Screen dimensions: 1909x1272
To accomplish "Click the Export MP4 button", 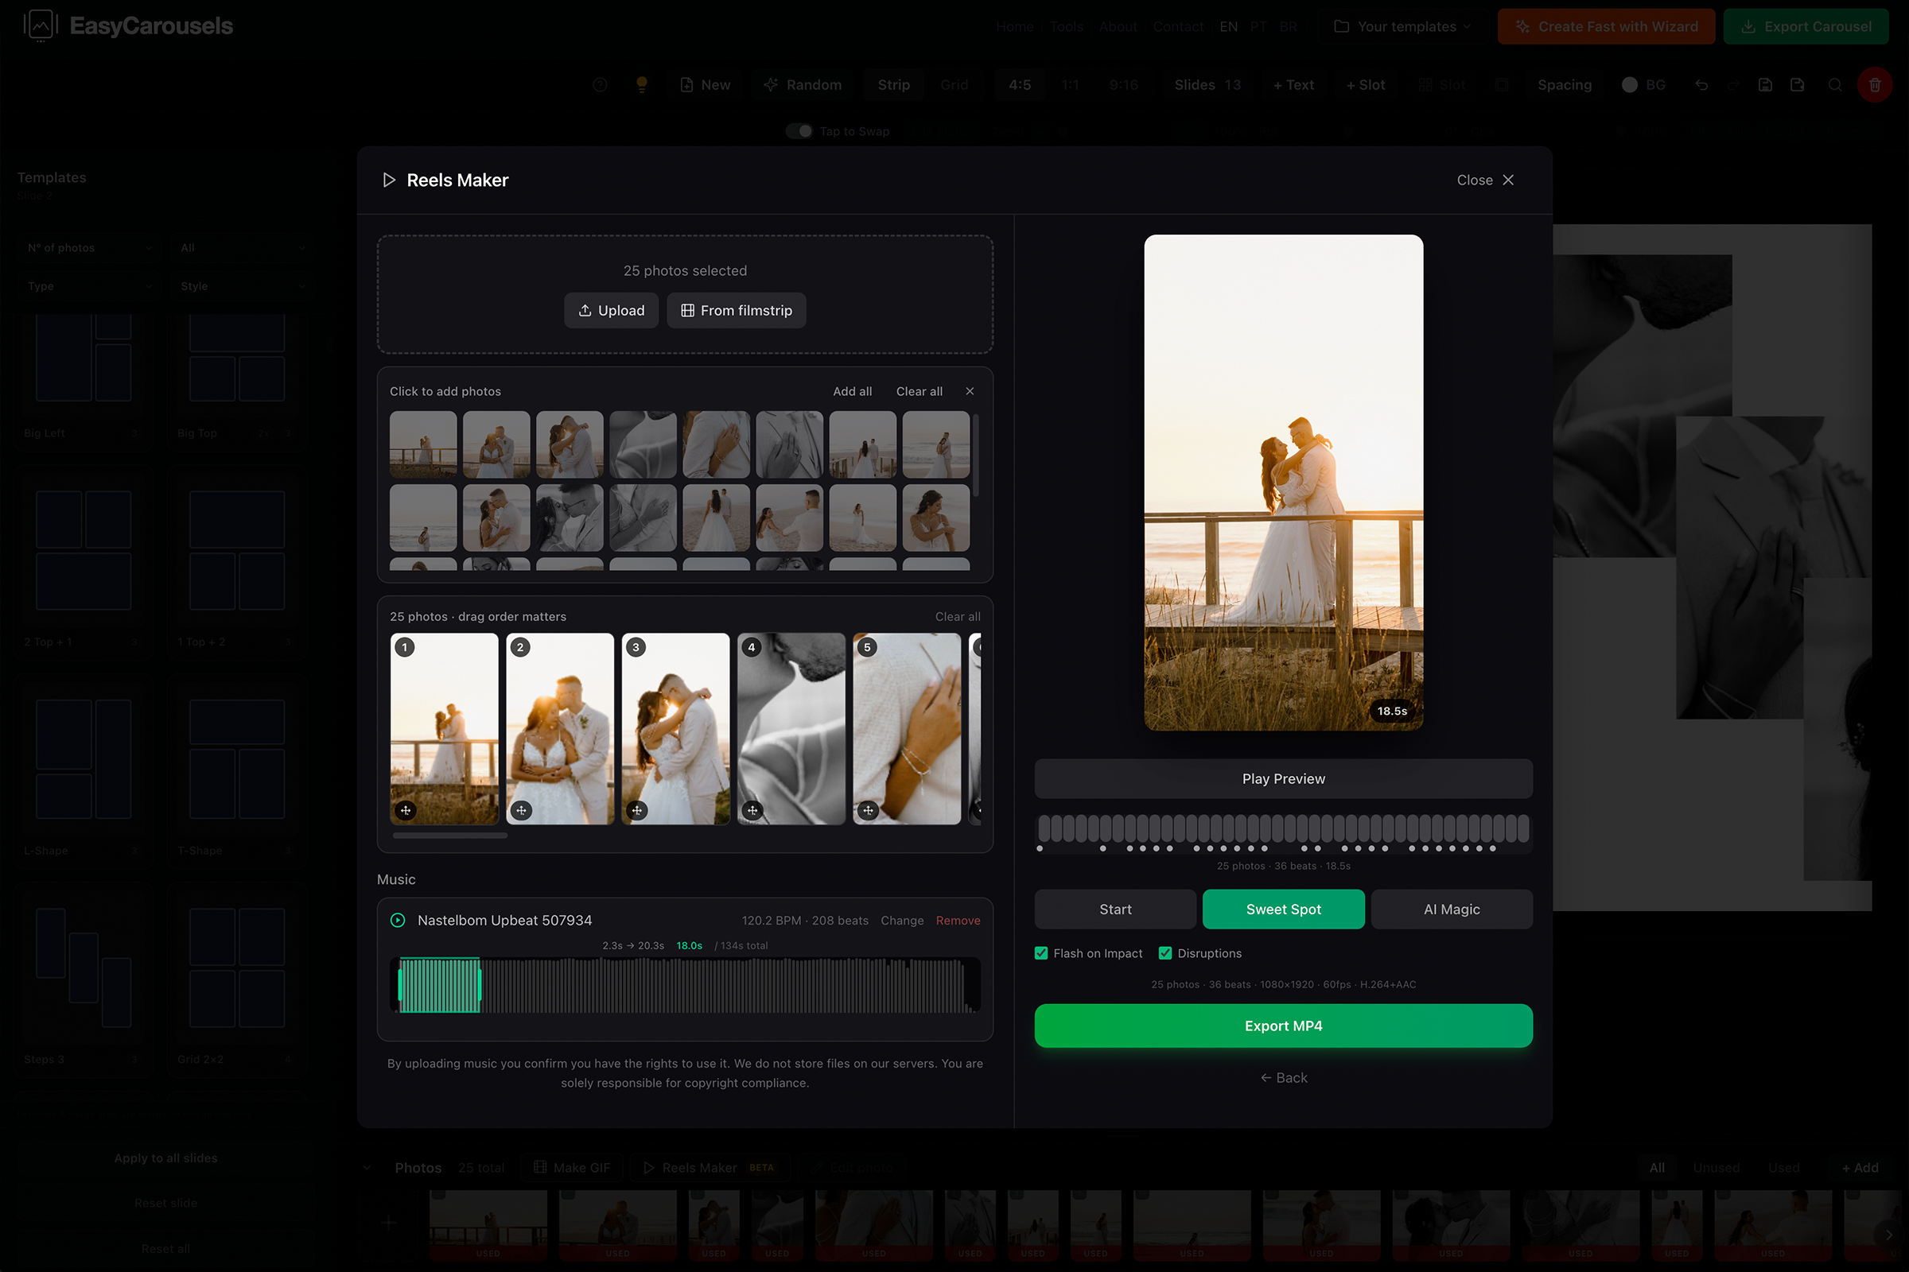I will click(x=1283, y=1026).
